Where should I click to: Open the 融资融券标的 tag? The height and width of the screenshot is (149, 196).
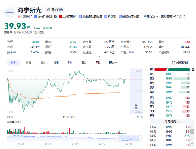[129, 16]
